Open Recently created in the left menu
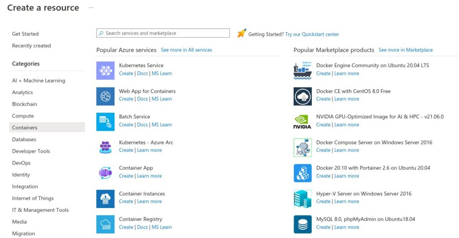Screen dimensions: 459x238 pyautogui.click(x=31, y=46)
